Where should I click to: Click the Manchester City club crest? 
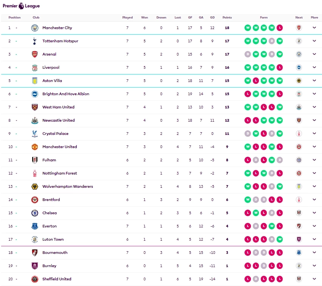tap(35, 28)
